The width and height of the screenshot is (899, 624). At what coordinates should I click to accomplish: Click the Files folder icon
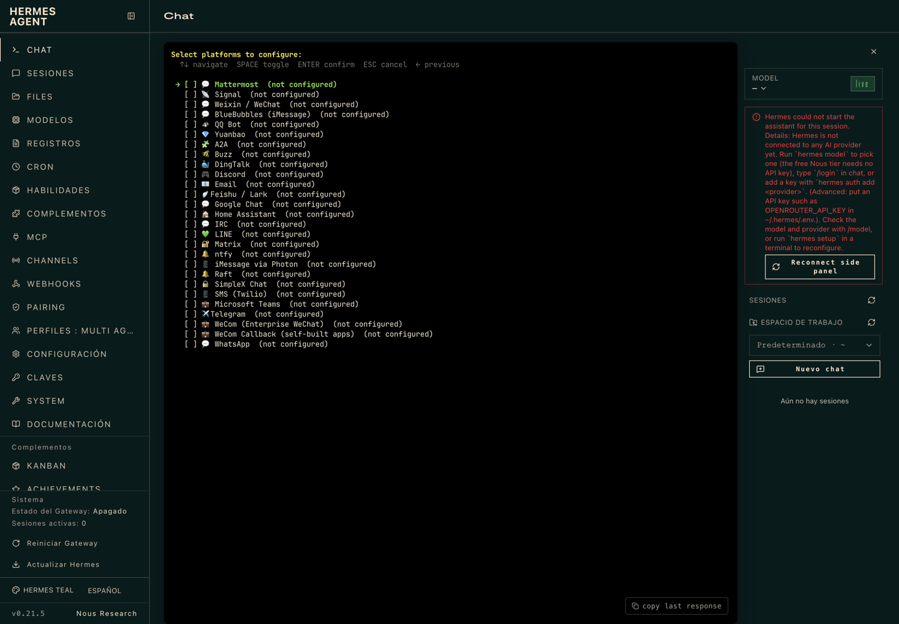[16, 97]
